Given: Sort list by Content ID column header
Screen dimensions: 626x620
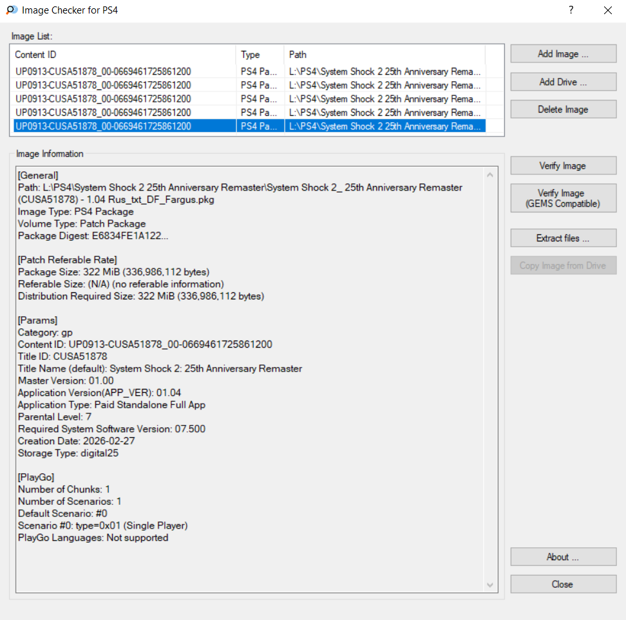Looking at the screenshot, I should [x=124, y=55].
